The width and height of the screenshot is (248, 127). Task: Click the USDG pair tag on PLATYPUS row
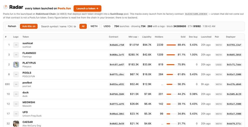(219, 65)
